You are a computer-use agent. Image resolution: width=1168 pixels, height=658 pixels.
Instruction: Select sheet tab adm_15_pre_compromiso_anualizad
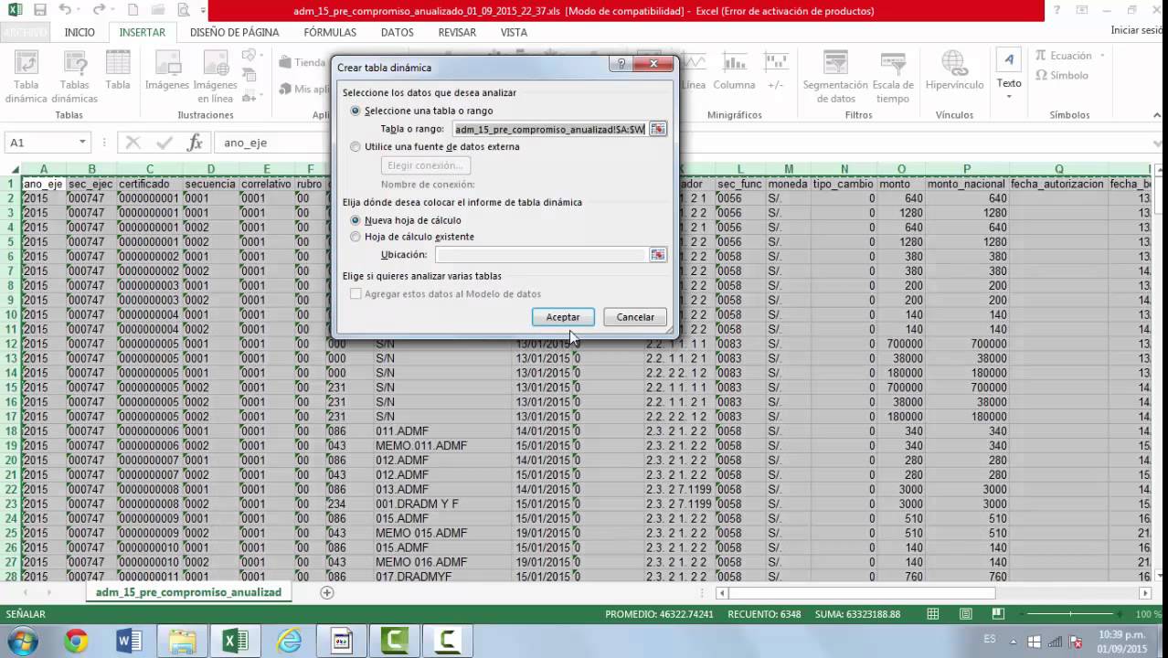(188, 592)
